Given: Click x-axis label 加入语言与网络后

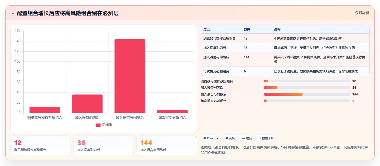Looking at the screenshot, I should [130, 118].
